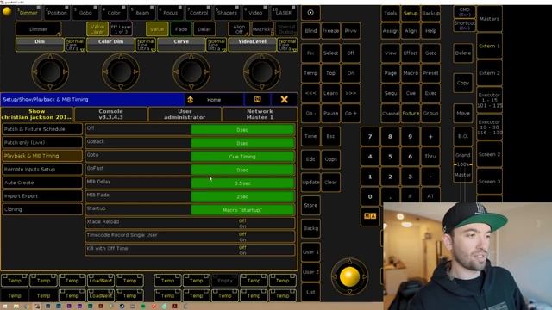552x310 pixels.
Task: Click the Color Dim encoder wheel
Action: click(x=121, y=71)
